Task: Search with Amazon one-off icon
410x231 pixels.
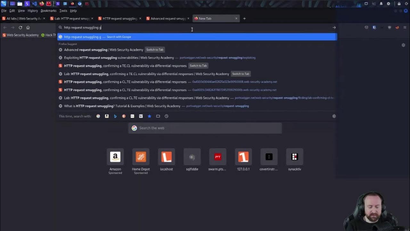Action: tap(107, 116)
